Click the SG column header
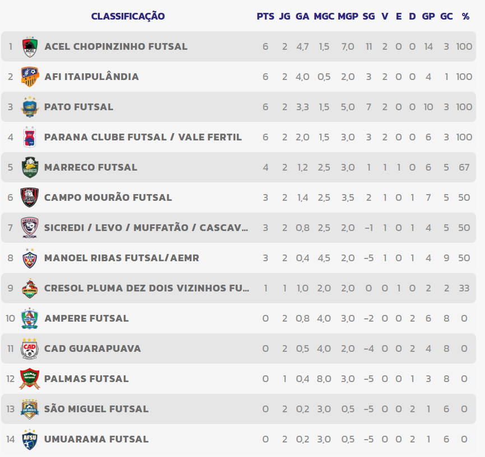Image resolution: width=485 pixels, height=457 pixels. pos(369,16)
